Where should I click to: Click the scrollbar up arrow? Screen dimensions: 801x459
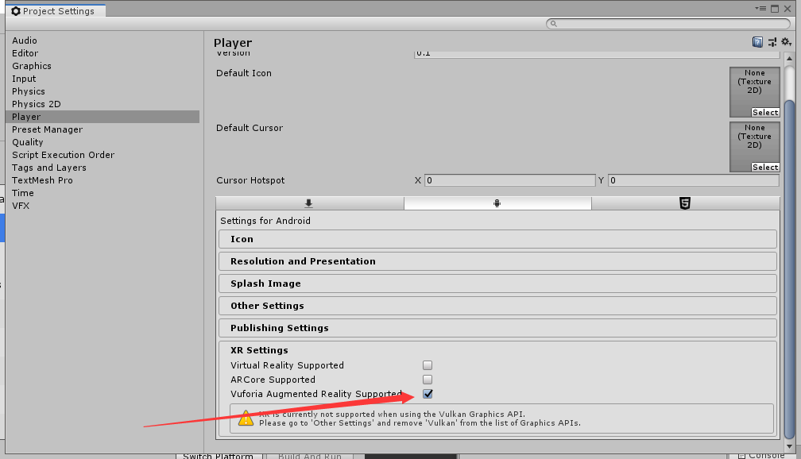[789, 58]
